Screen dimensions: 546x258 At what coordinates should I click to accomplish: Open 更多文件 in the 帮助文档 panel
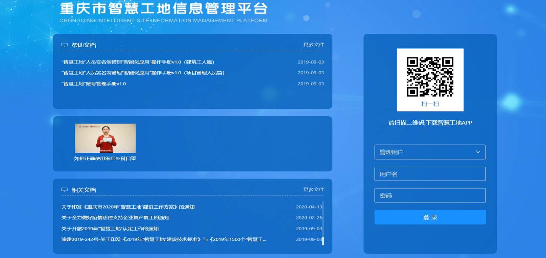tap(313, 45)
